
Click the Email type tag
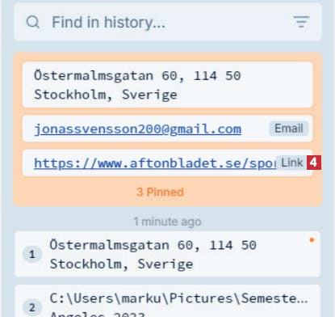[289, 129]
